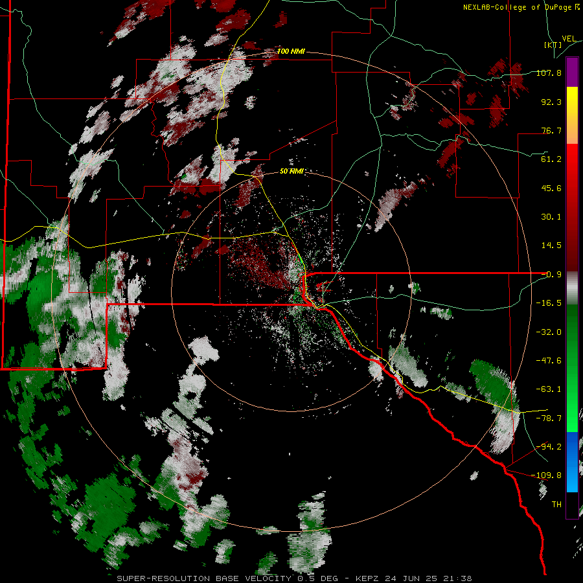Click the 92.3 scale value
This screenshot has height=583, width=583.
551,102
